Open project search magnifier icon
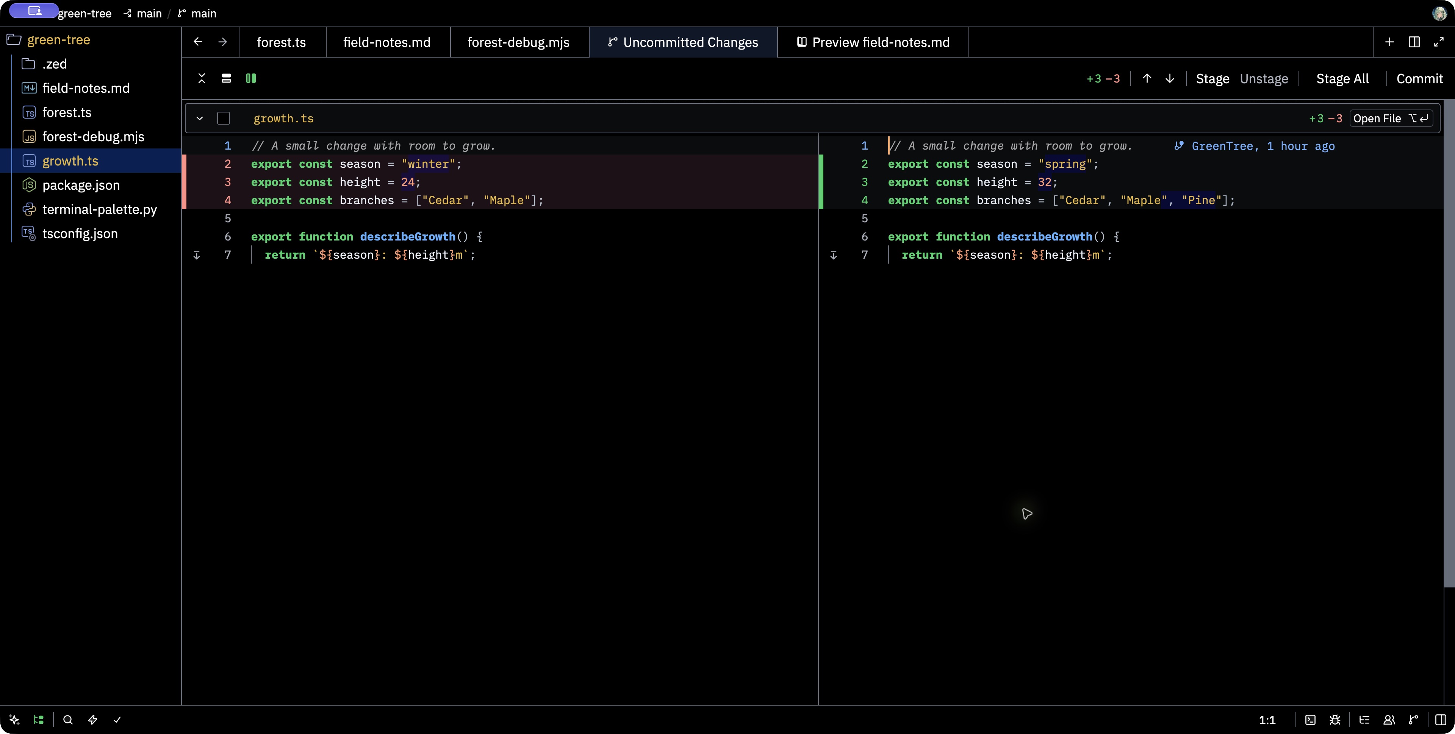1455x734 pixels. (68, 720)
